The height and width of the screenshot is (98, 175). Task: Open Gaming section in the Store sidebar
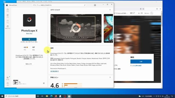coord(8,22)
